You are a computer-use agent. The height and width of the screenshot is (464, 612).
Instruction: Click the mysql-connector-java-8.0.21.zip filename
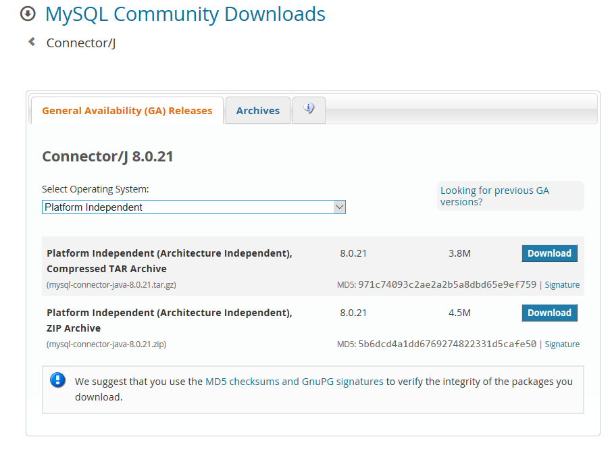tap(106, 344)
